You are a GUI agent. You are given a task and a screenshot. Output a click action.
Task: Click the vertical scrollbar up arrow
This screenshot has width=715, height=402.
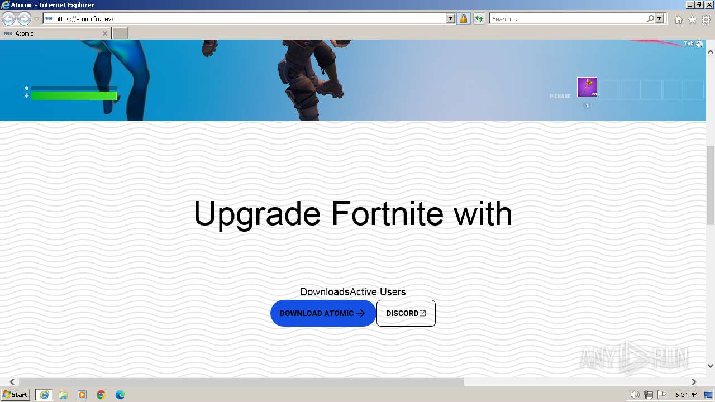711,52
